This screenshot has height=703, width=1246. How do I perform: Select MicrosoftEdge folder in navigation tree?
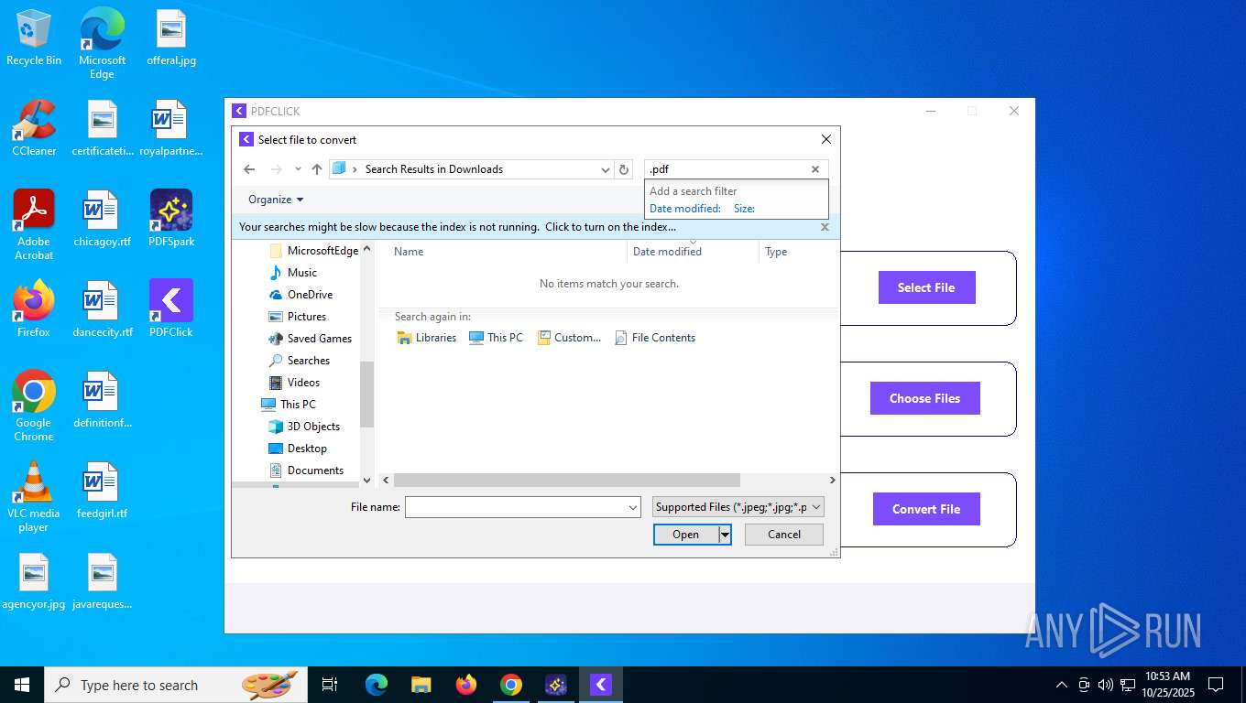pos(313,251)
